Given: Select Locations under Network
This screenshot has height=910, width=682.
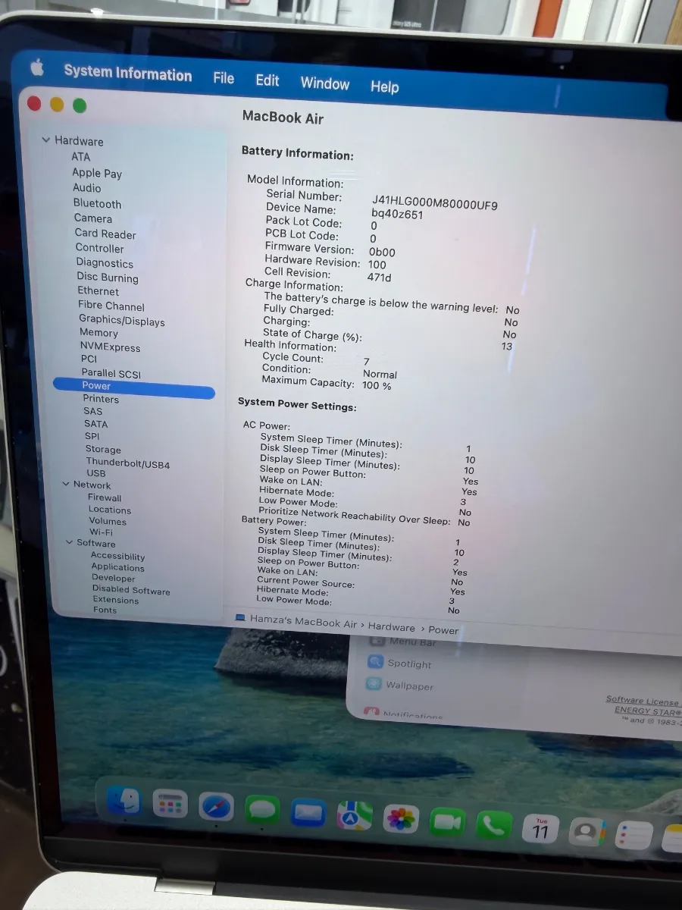Looking at the screenshot, I should click(110, 510).
